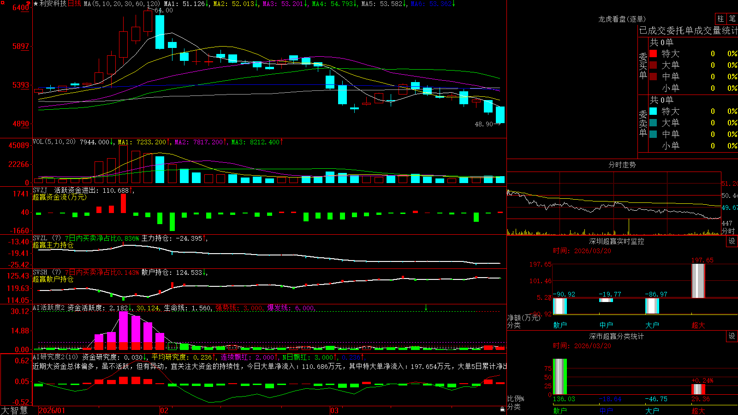
Task: Click the 已成交委托单成交量统计 header
Action: [x=688, y=30]
